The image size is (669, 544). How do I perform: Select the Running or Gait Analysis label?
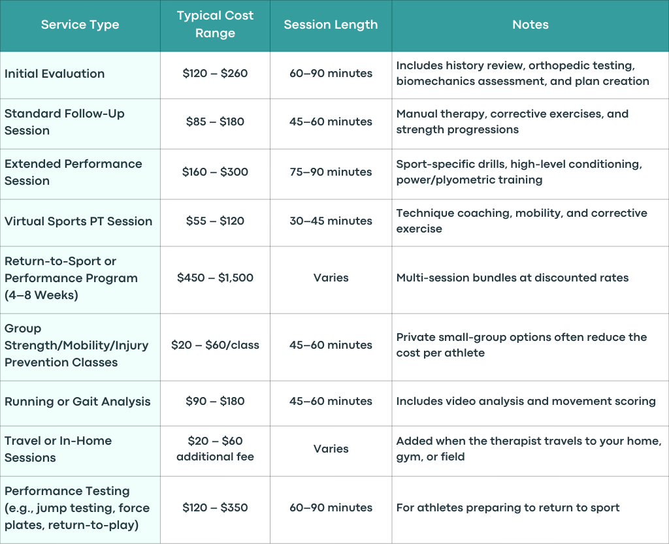click(x=77, y=402)
